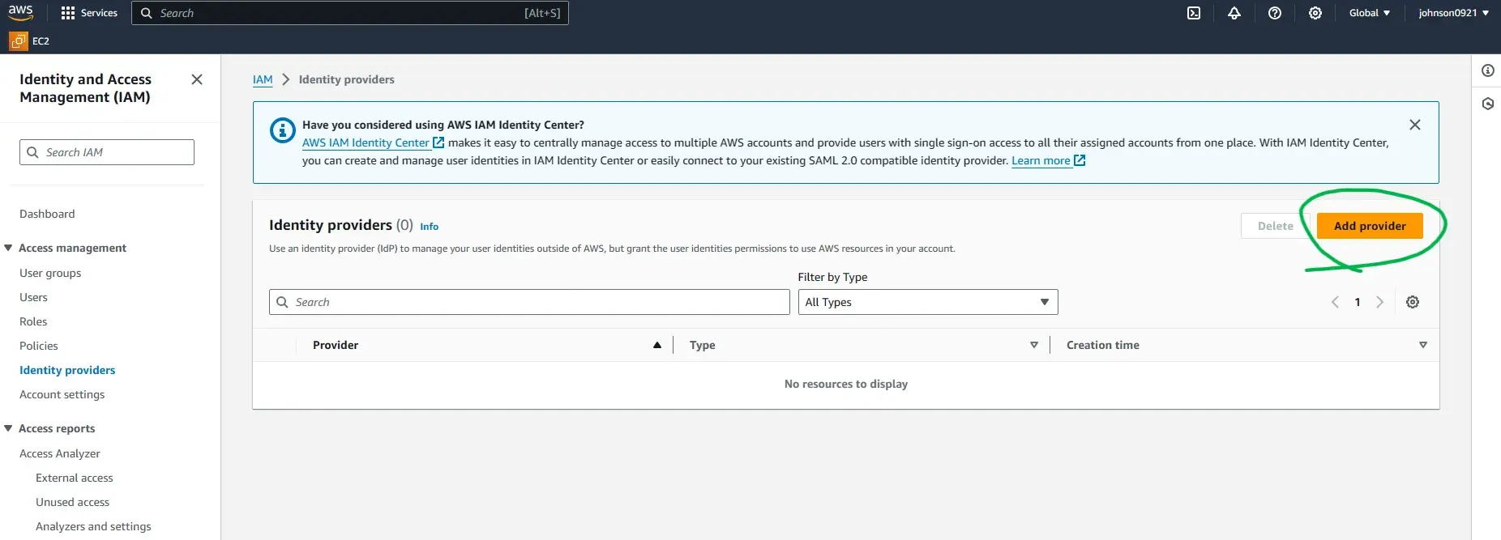Open Analyzers and settings in the sidebar
Screen dimensions: 1501x540
click(93, 526)
